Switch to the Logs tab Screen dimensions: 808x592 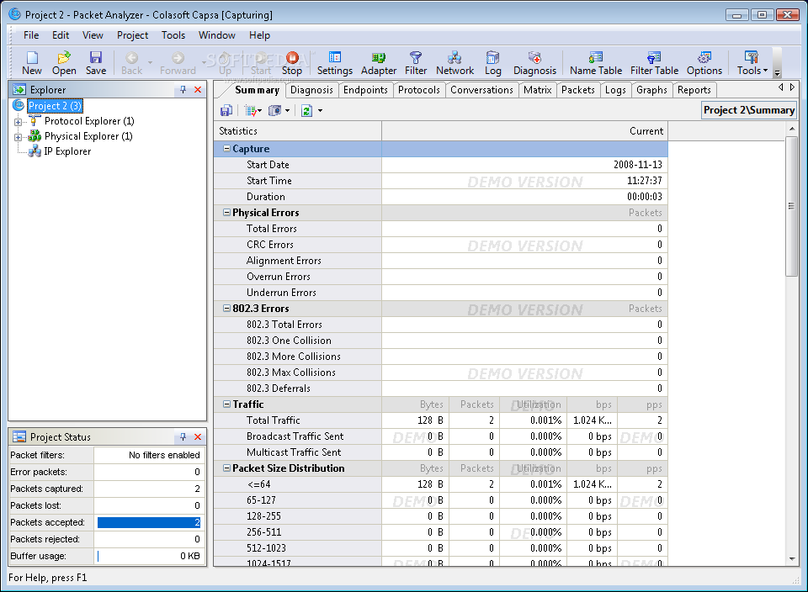[x=615, y=90]
